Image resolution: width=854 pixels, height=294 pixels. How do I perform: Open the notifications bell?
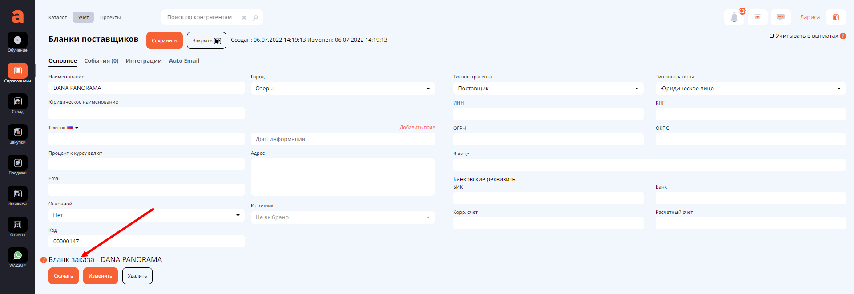(734, 18)
